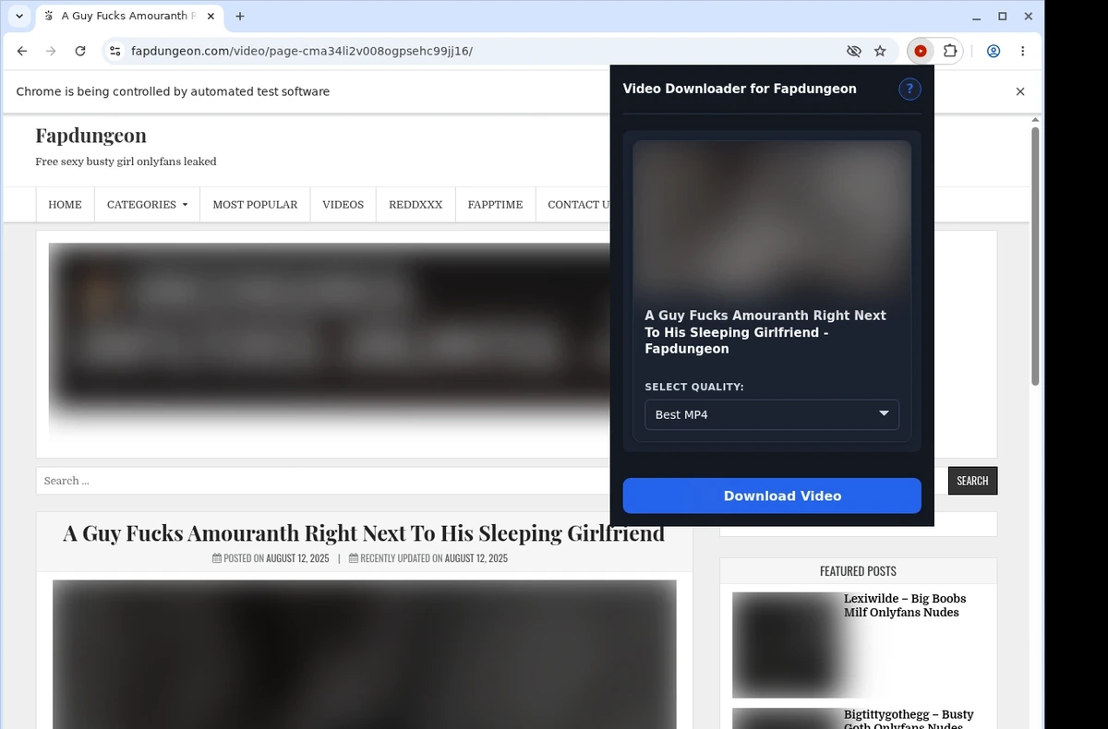View site information icon in address bar

pos(114,52)
